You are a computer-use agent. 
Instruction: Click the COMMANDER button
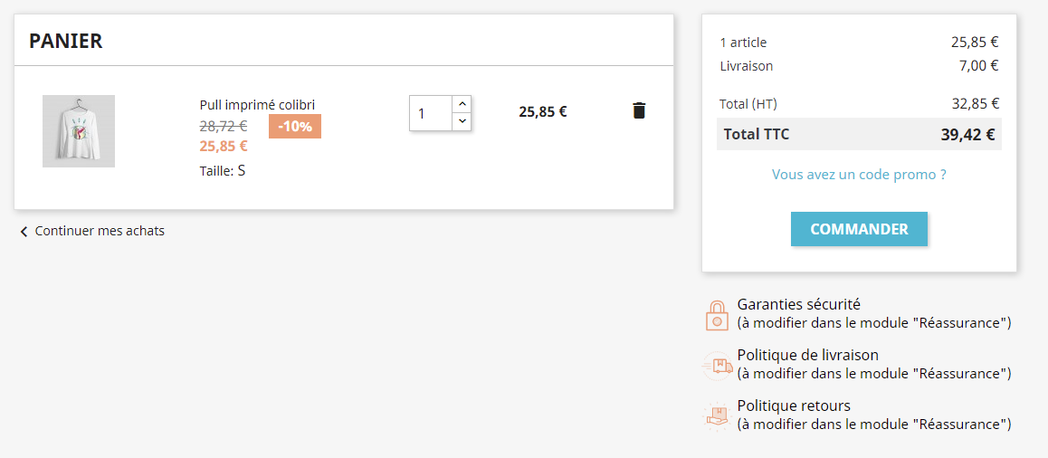[x=859, y=229]
